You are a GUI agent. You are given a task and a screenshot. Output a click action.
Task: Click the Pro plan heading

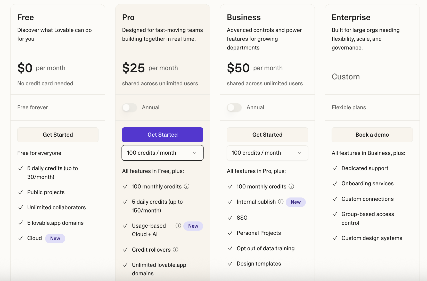coord(128,17)
